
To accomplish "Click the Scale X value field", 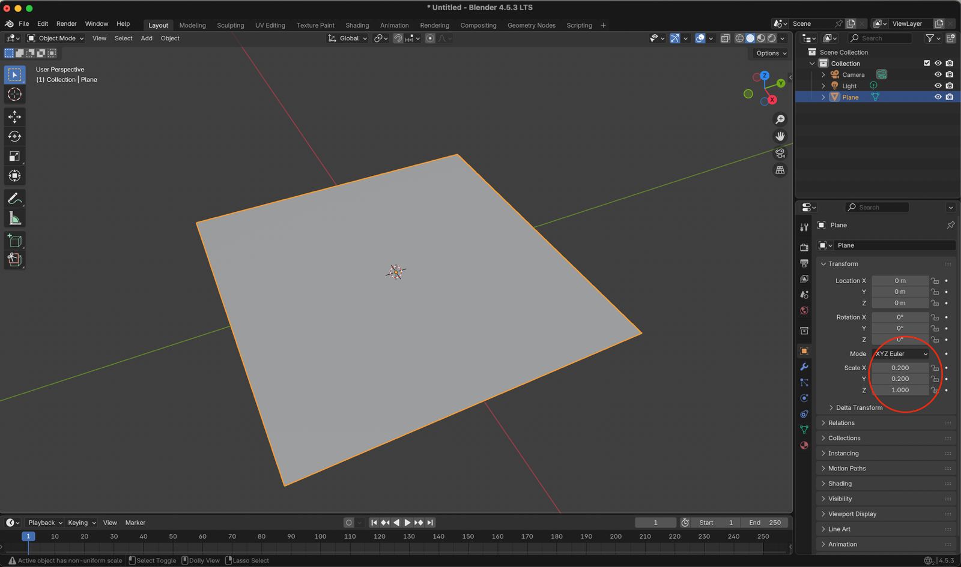I will tap(899, 368).
